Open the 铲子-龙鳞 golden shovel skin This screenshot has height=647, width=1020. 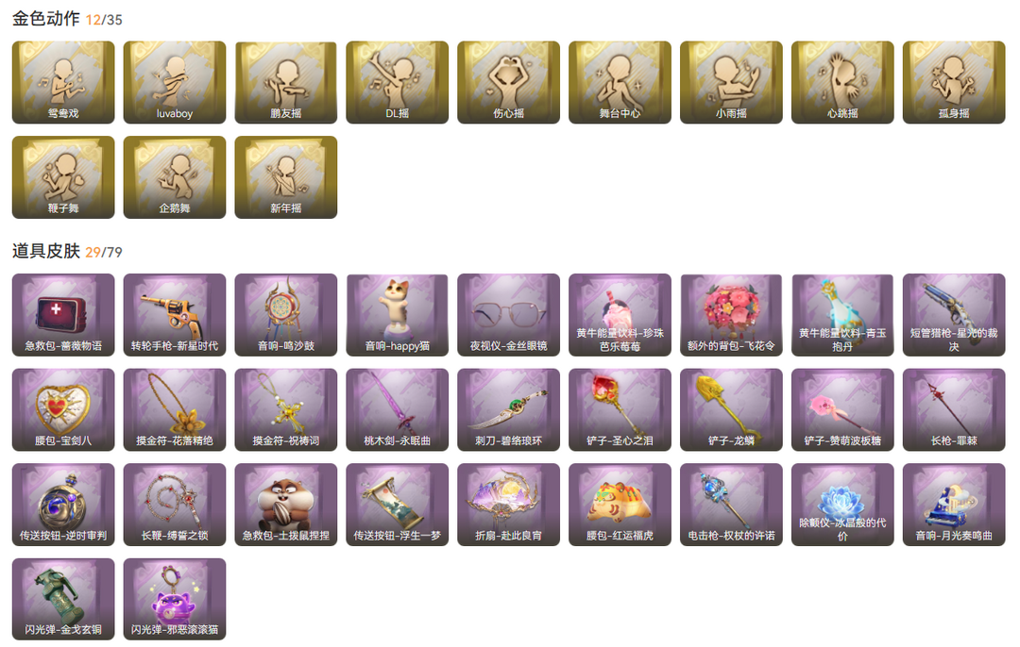(x=731, y=410)
